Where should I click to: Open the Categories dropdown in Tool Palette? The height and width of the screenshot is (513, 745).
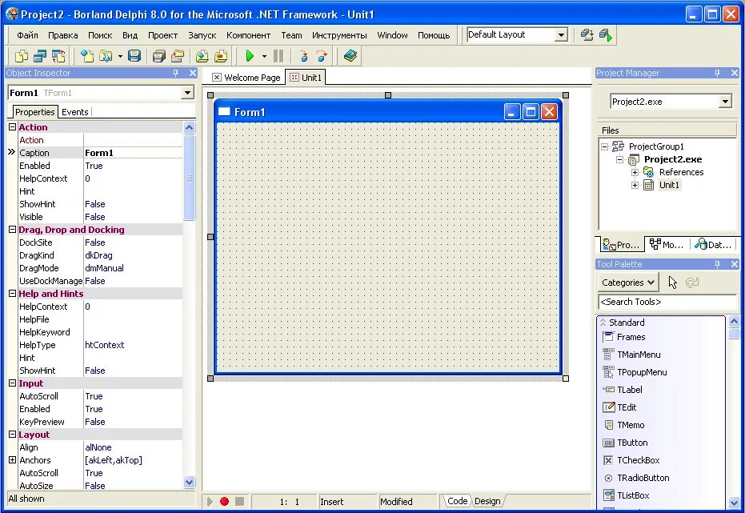627,283
